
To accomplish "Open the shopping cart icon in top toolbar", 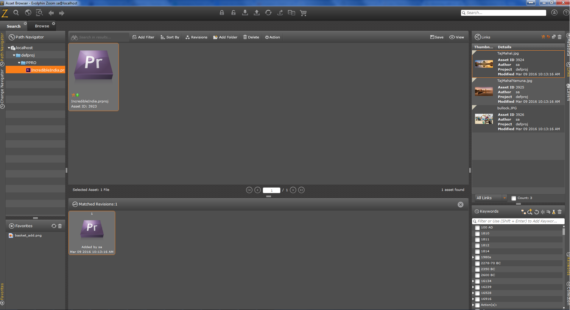I will click(303, 13).
